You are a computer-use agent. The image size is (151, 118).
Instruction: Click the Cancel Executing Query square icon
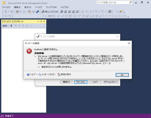coord(59,16)
